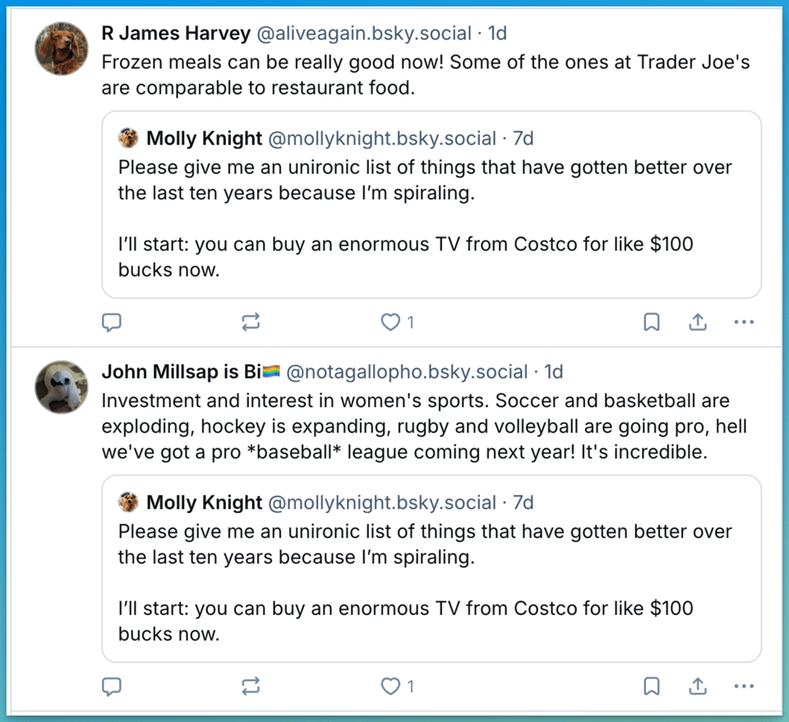Share John Millsap's post
The width and height of the screenshot is (789, 722).
(698, 686)
